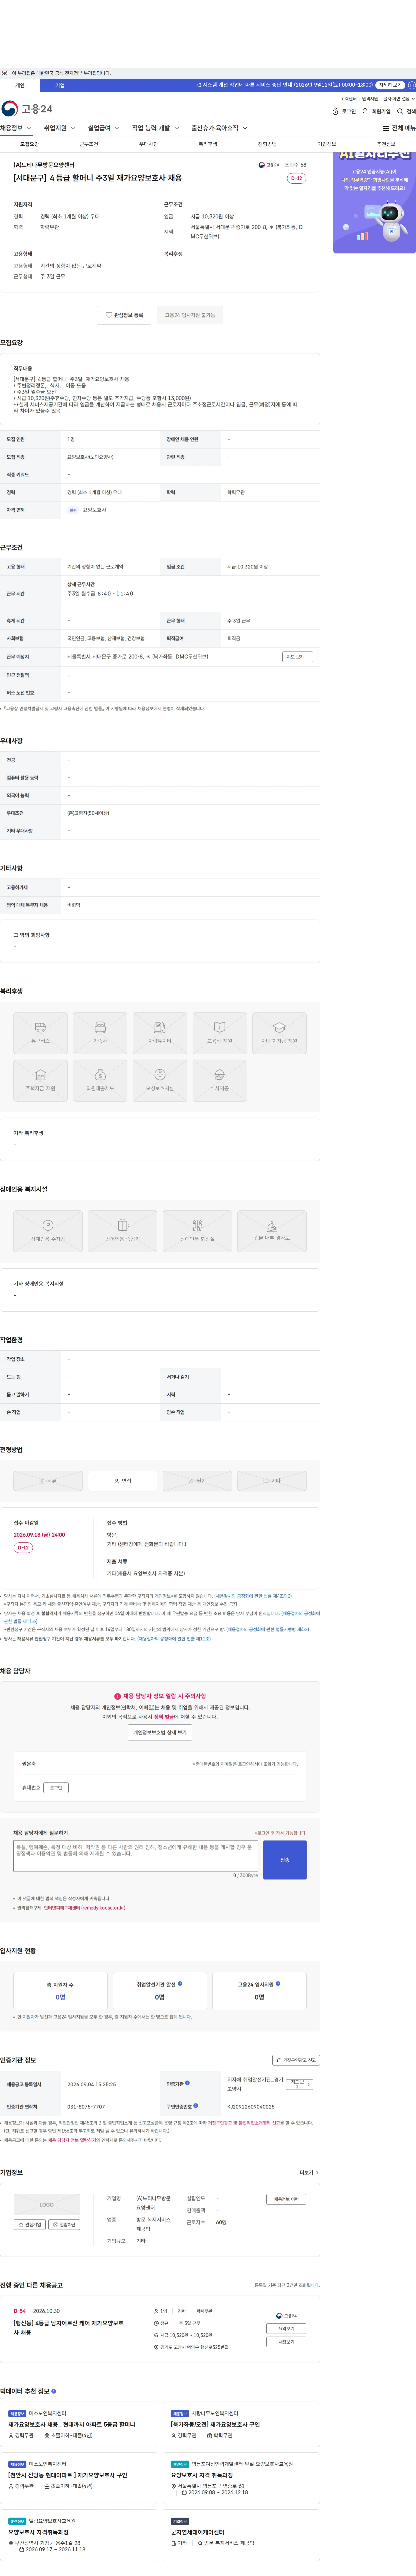Click 요약보기 for the 행신동 posting
The width and height of the screenshot is (416, 2576).
(286, 2329)
